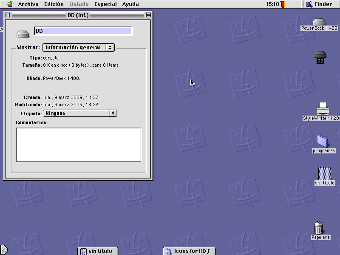
Task: Click the drive icon in DD info window
Action: click(x=23, y=34)
